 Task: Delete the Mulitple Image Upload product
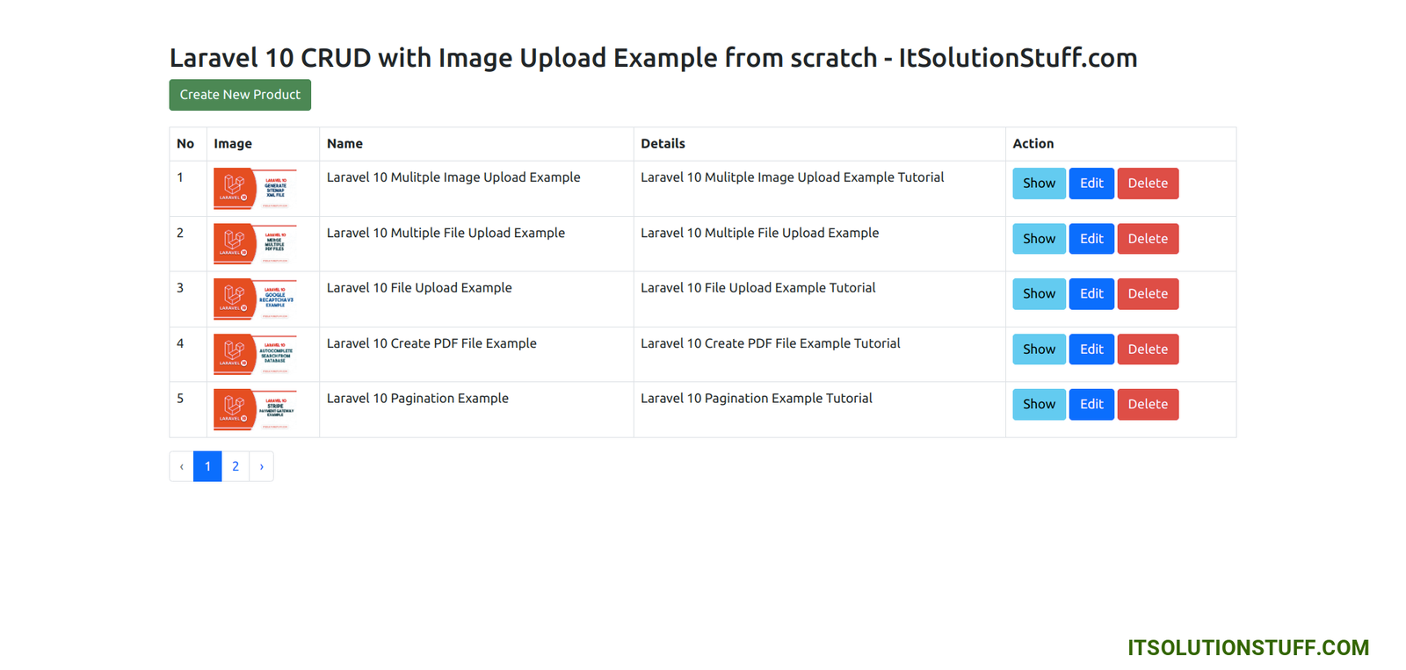(1148, 184)
